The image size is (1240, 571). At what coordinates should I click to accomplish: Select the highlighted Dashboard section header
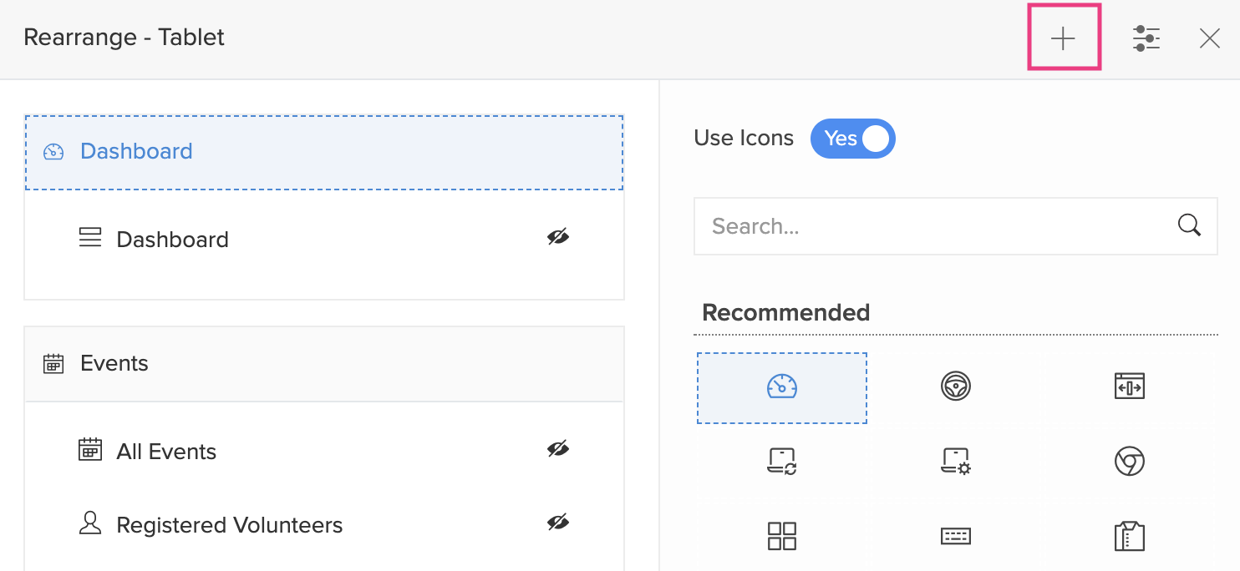pos(324,152)
